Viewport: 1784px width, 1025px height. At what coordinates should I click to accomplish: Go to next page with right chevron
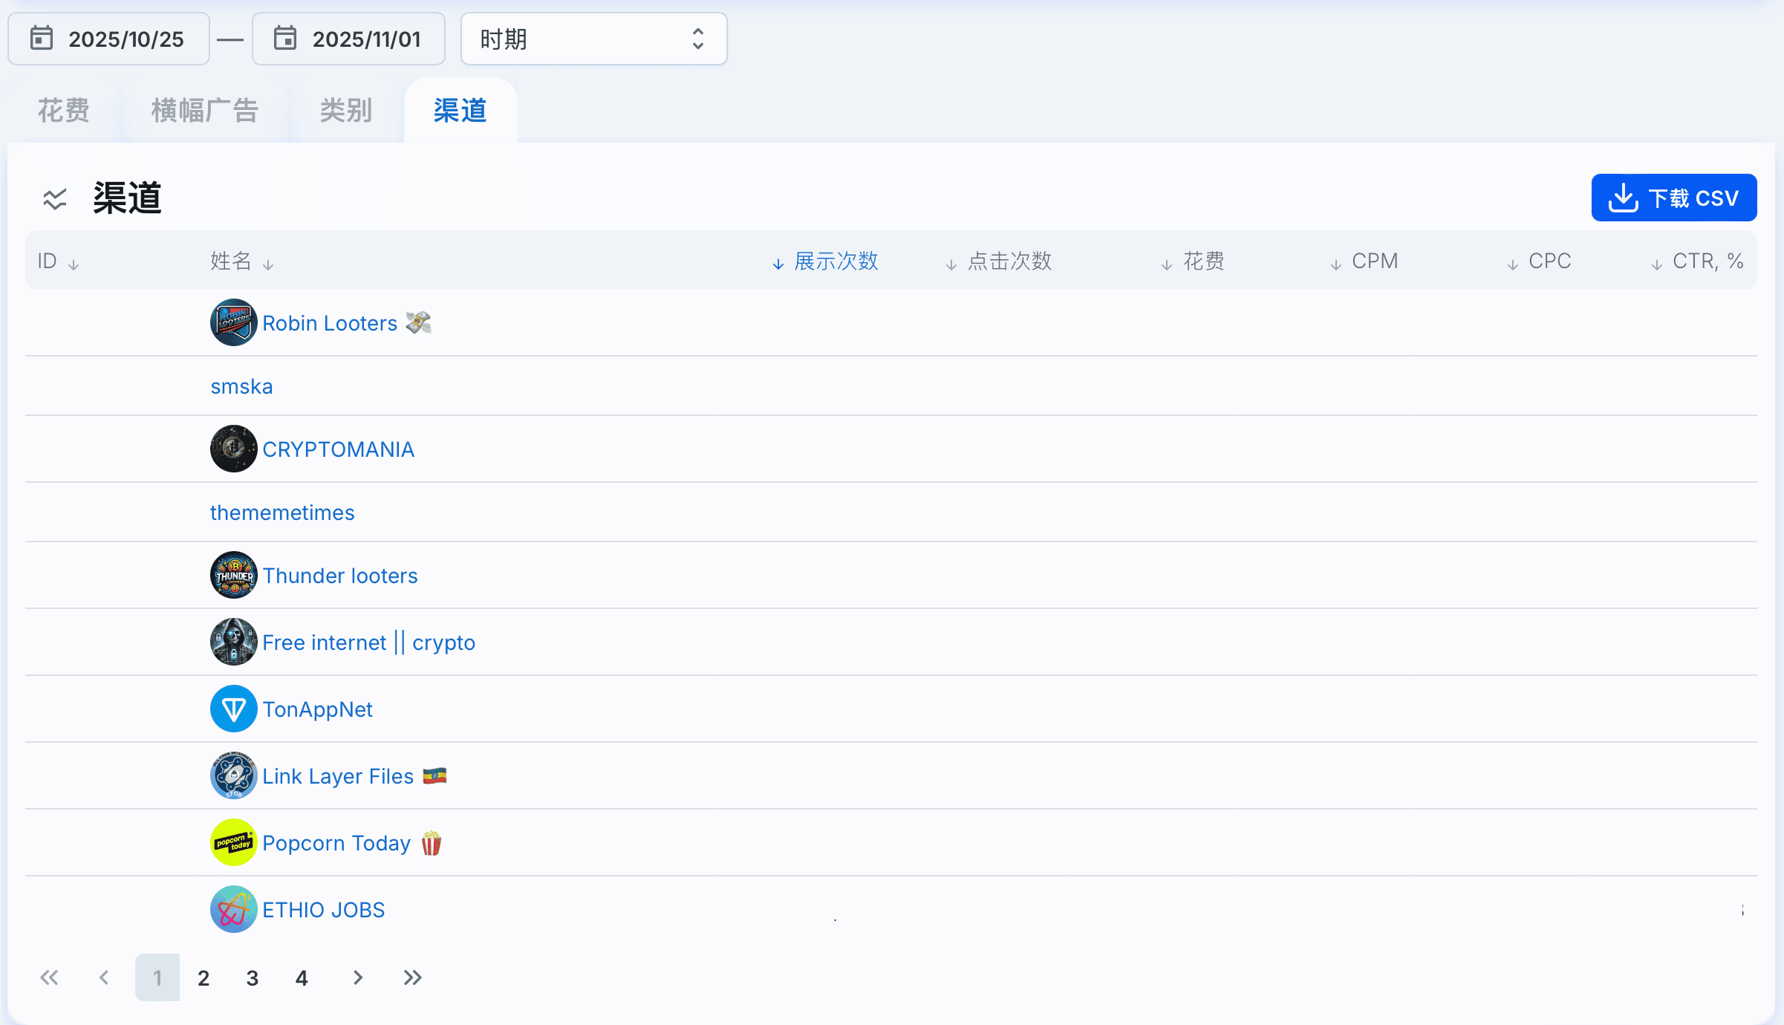[358, 977]
